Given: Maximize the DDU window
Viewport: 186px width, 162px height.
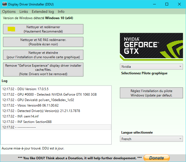Looking at the screenshot, I should [x=167, y=4].
